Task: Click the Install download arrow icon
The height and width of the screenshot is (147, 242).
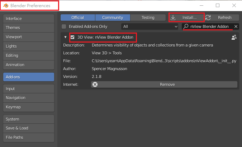Action: click(173, 18)
